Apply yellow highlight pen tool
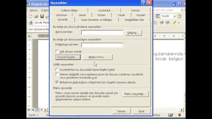212x119 pixels. 175,23
